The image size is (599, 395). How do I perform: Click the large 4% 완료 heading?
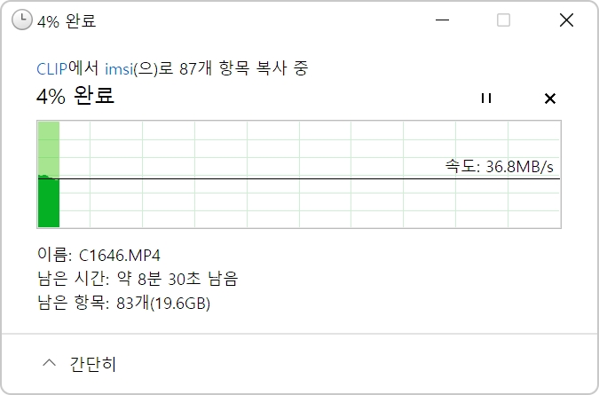point(75,96)
